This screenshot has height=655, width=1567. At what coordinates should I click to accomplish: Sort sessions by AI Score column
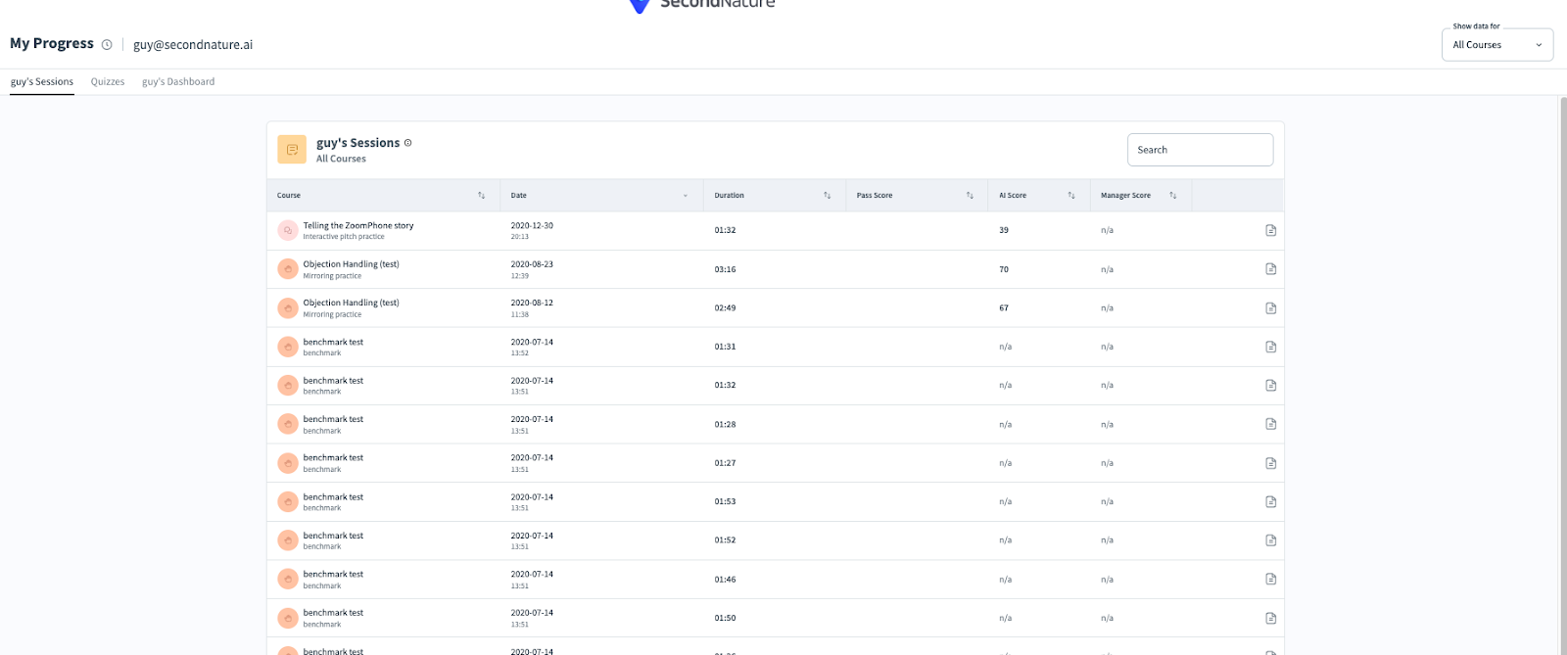pyautogui.click(x=1070, y=196)
